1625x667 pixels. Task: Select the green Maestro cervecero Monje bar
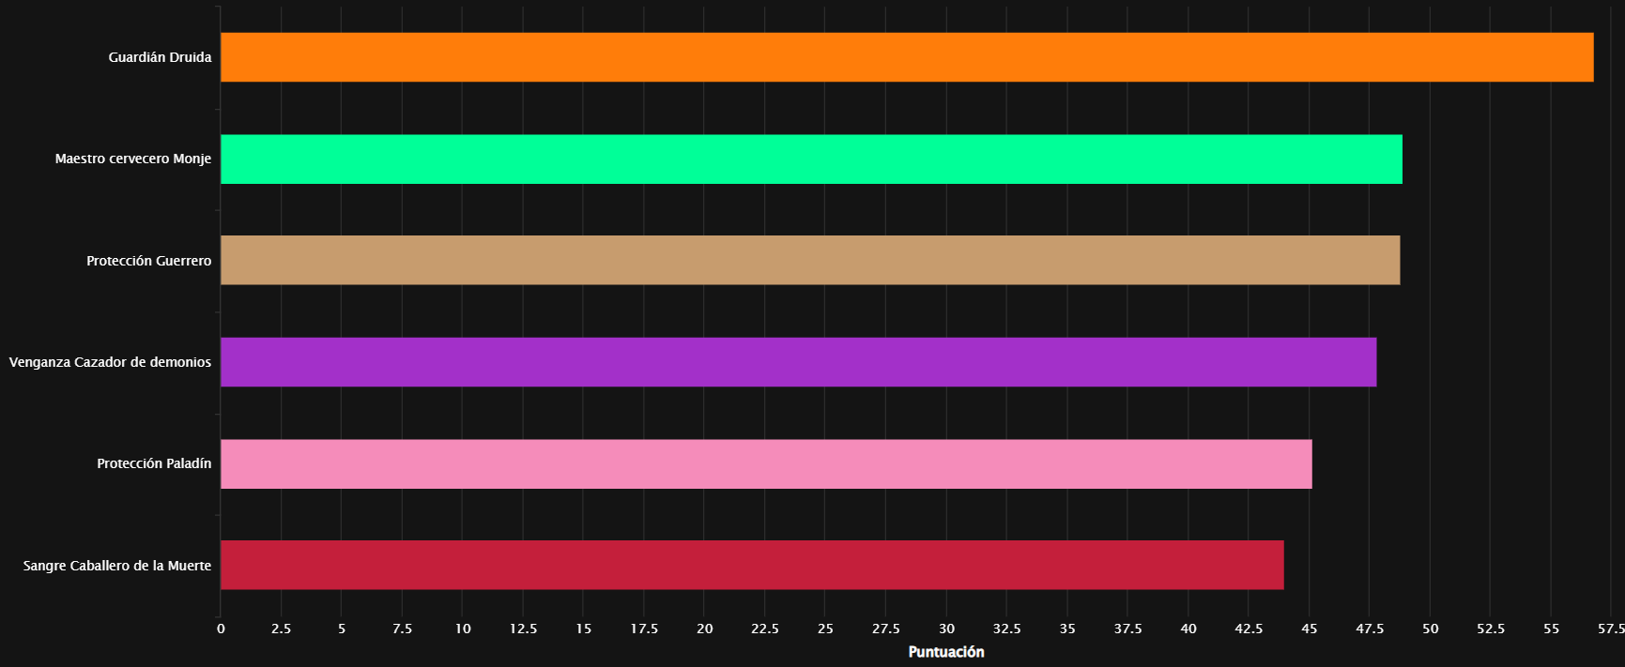point(811,159)
